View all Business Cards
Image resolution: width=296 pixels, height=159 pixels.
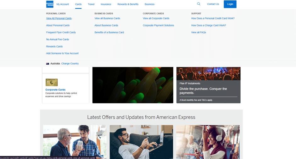(x=107, y=19)
